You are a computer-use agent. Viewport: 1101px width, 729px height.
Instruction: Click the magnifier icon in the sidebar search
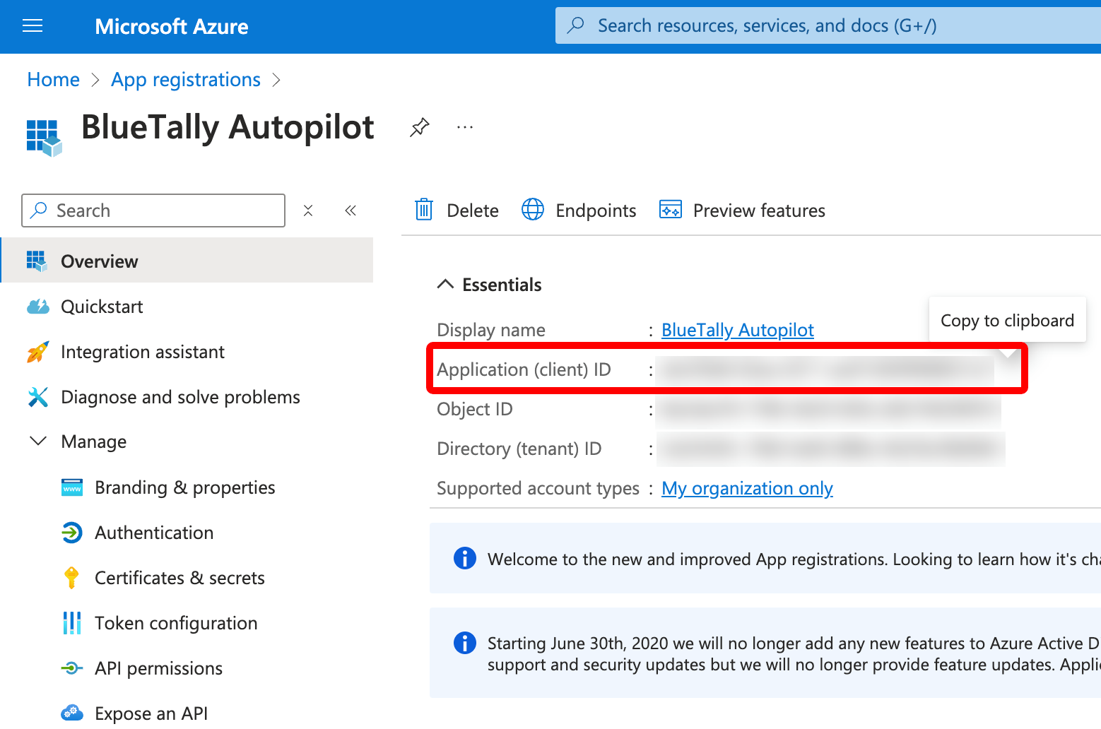(40, 210)
